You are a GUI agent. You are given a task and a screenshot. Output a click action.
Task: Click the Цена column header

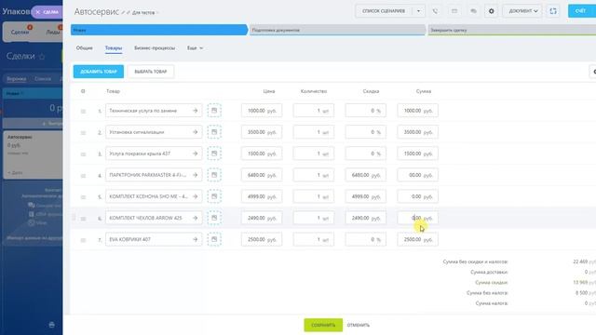(269, 91)
